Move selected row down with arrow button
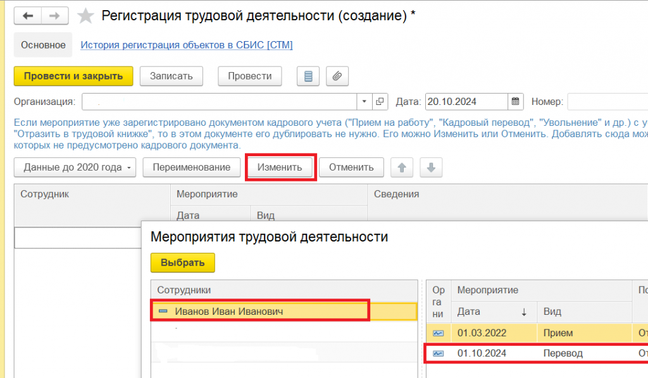The width and height of the screenshot is (648, 378). point(431,168)
